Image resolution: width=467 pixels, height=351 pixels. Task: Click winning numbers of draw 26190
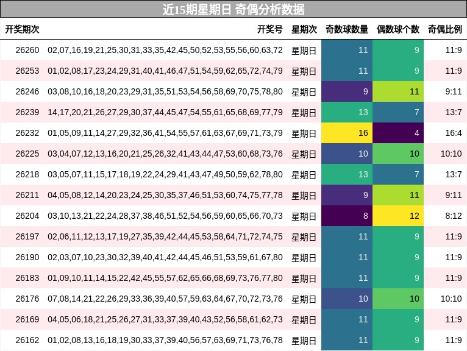(x=165, y=257)
